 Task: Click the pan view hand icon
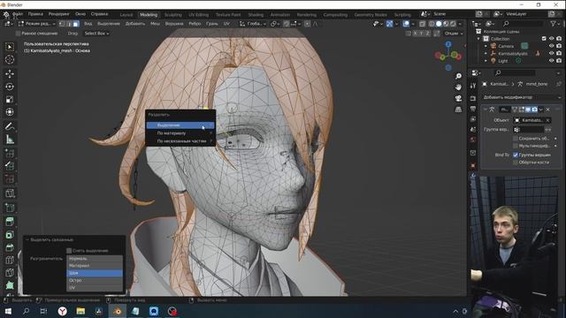[458, 87]
